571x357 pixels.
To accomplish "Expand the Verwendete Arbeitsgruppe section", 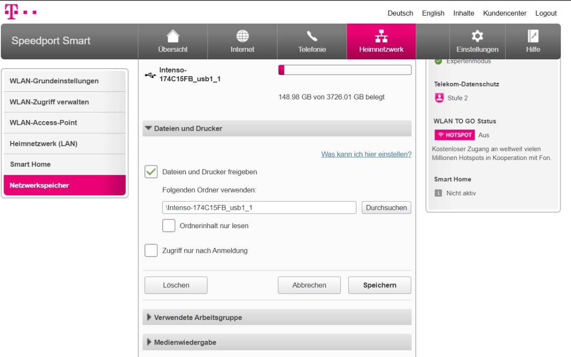I will (277, 317).
